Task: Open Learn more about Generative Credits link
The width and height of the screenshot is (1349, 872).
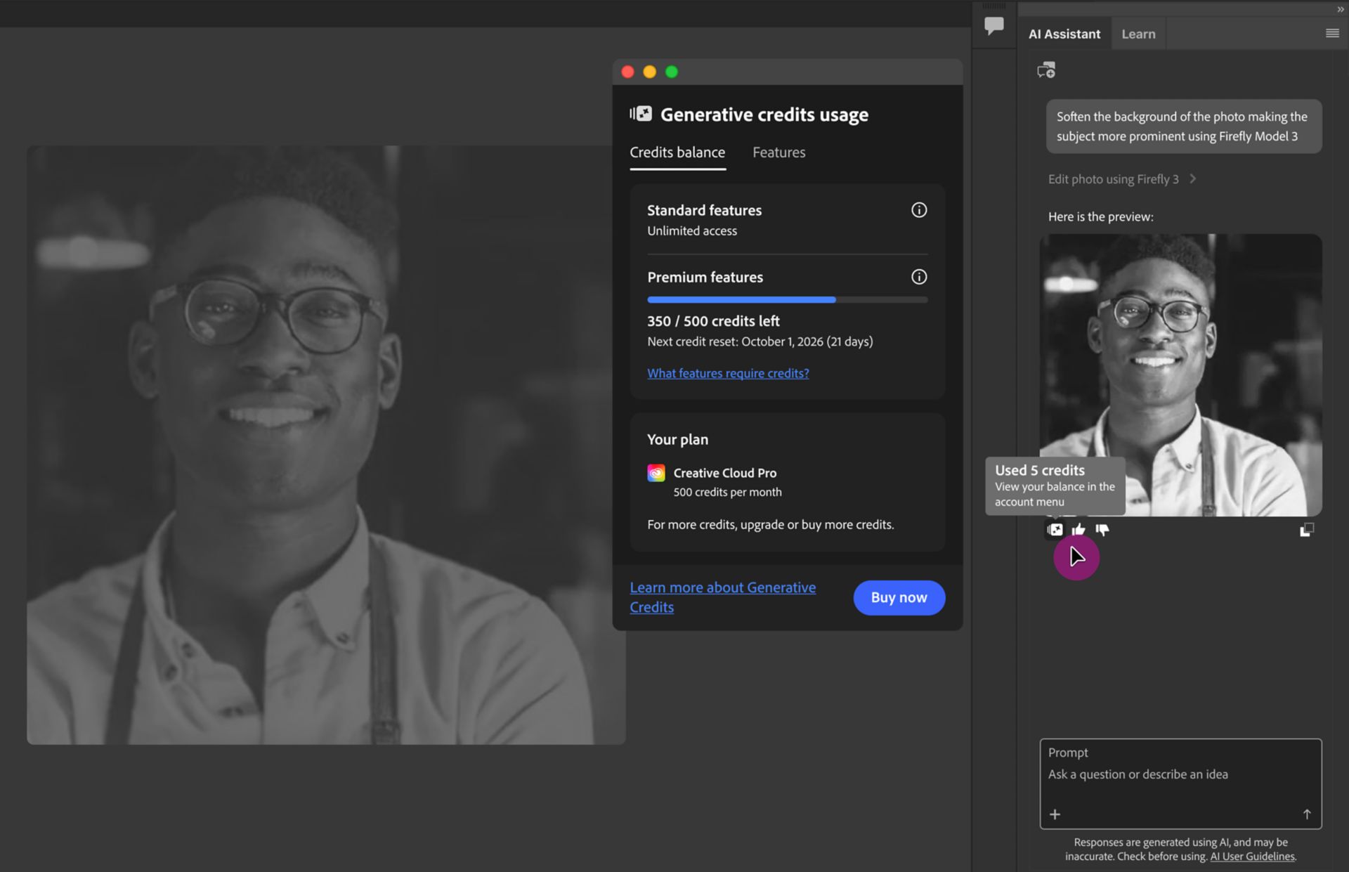Action: [x=722, y=597]
